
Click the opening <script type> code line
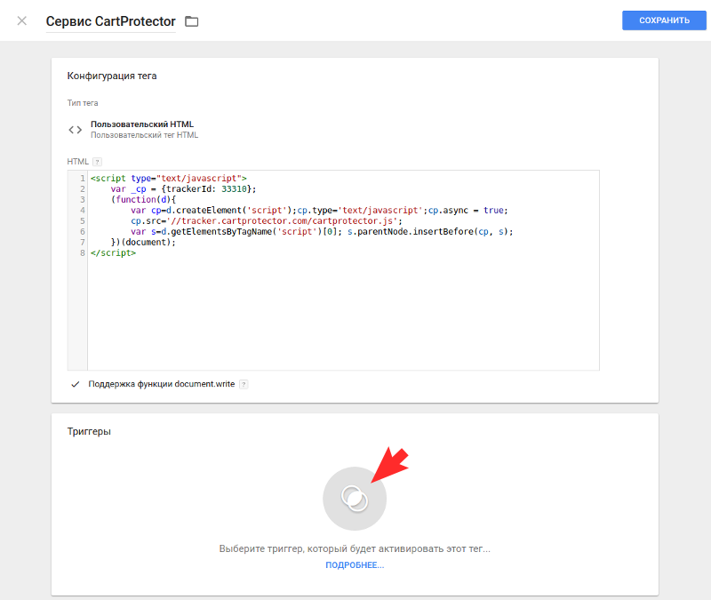coord(168,179)
